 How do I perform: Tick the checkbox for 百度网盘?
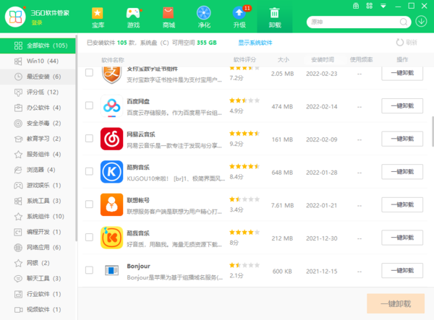point(89,106)
